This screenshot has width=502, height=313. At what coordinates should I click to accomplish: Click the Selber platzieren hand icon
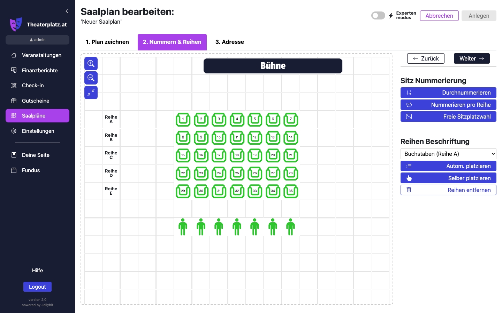point(409,178)
